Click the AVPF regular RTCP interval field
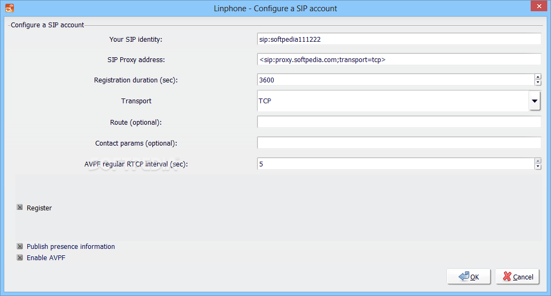551x296 pixels. 395,164
